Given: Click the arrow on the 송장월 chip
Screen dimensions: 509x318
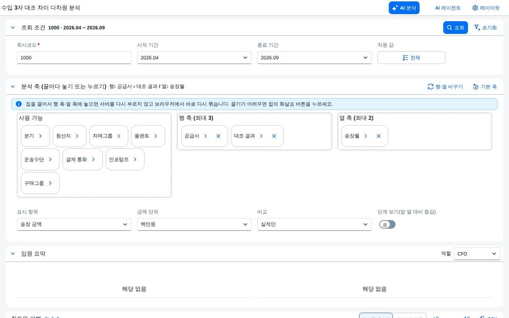Looking at the screenshot, I should (x=366, y=136).
